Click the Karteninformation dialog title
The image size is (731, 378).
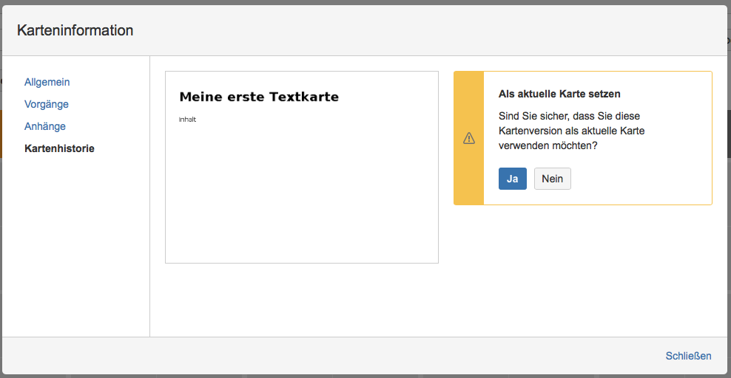[75, 30]
